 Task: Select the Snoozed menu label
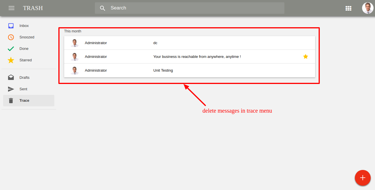pos(27,37)
